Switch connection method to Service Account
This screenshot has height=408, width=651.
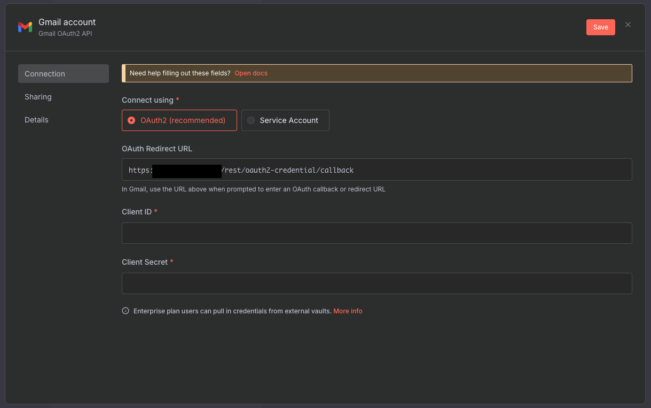click(x=285, y=120)
